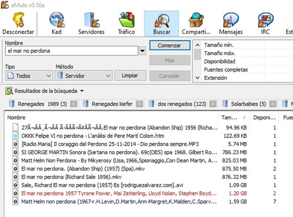Switch to Renegades kiefer tab
Screen dimensions: 293x217
pos(112,104)
